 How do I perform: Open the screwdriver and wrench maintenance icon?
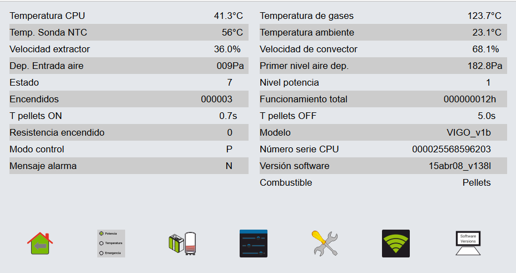point(325,244)
